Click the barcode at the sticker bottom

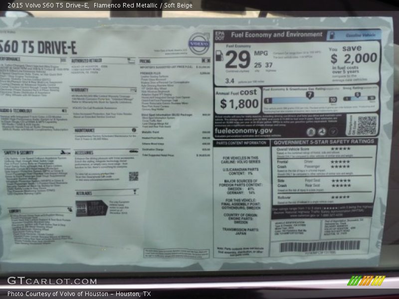(x=320, y=247)
